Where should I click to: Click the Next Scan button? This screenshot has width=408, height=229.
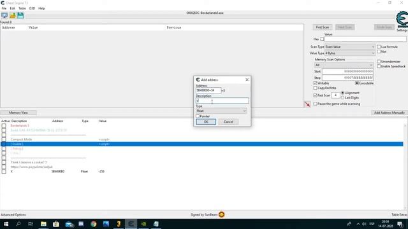[x=345, y=27]
